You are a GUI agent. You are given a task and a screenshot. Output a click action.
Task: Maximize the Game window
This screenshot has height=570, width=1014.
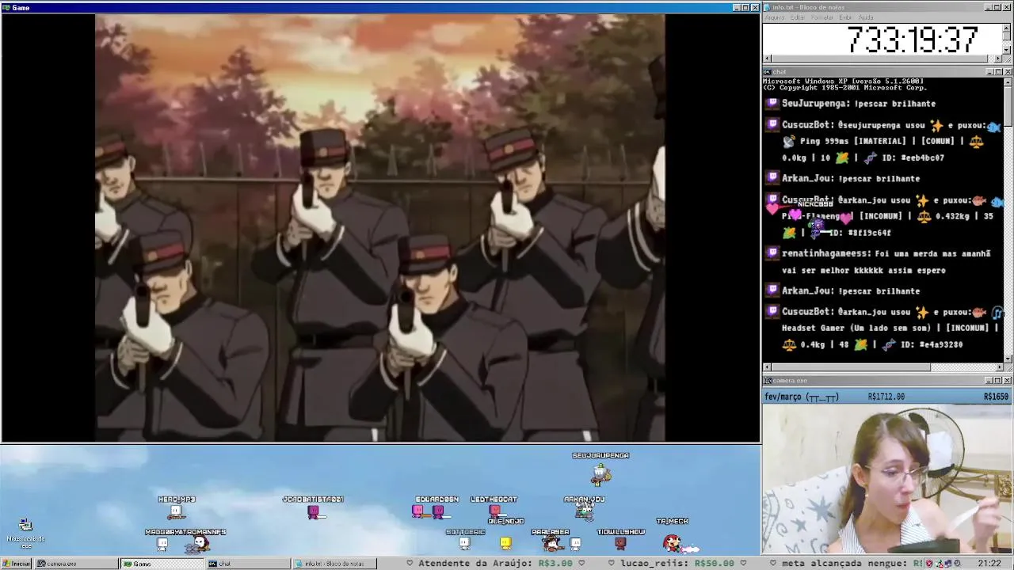pos(745,7)
